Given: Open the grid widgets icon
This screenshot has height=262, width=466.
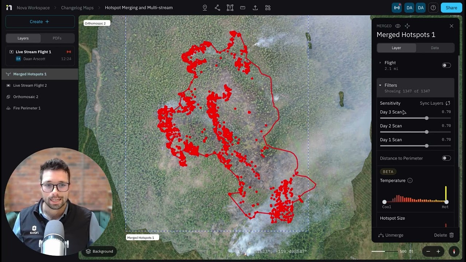Looking at the screenshot, I should click(268, 8).
